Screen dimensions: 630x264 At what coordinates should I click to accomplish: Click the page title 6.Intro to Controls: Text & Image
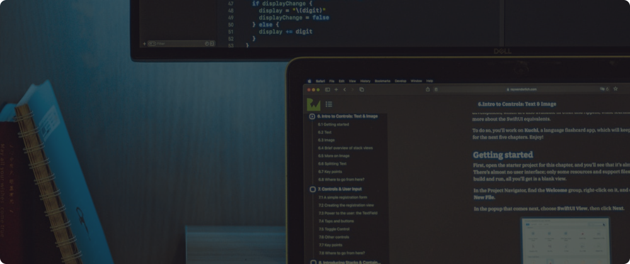pyautogui.click(x=517, y=104)
